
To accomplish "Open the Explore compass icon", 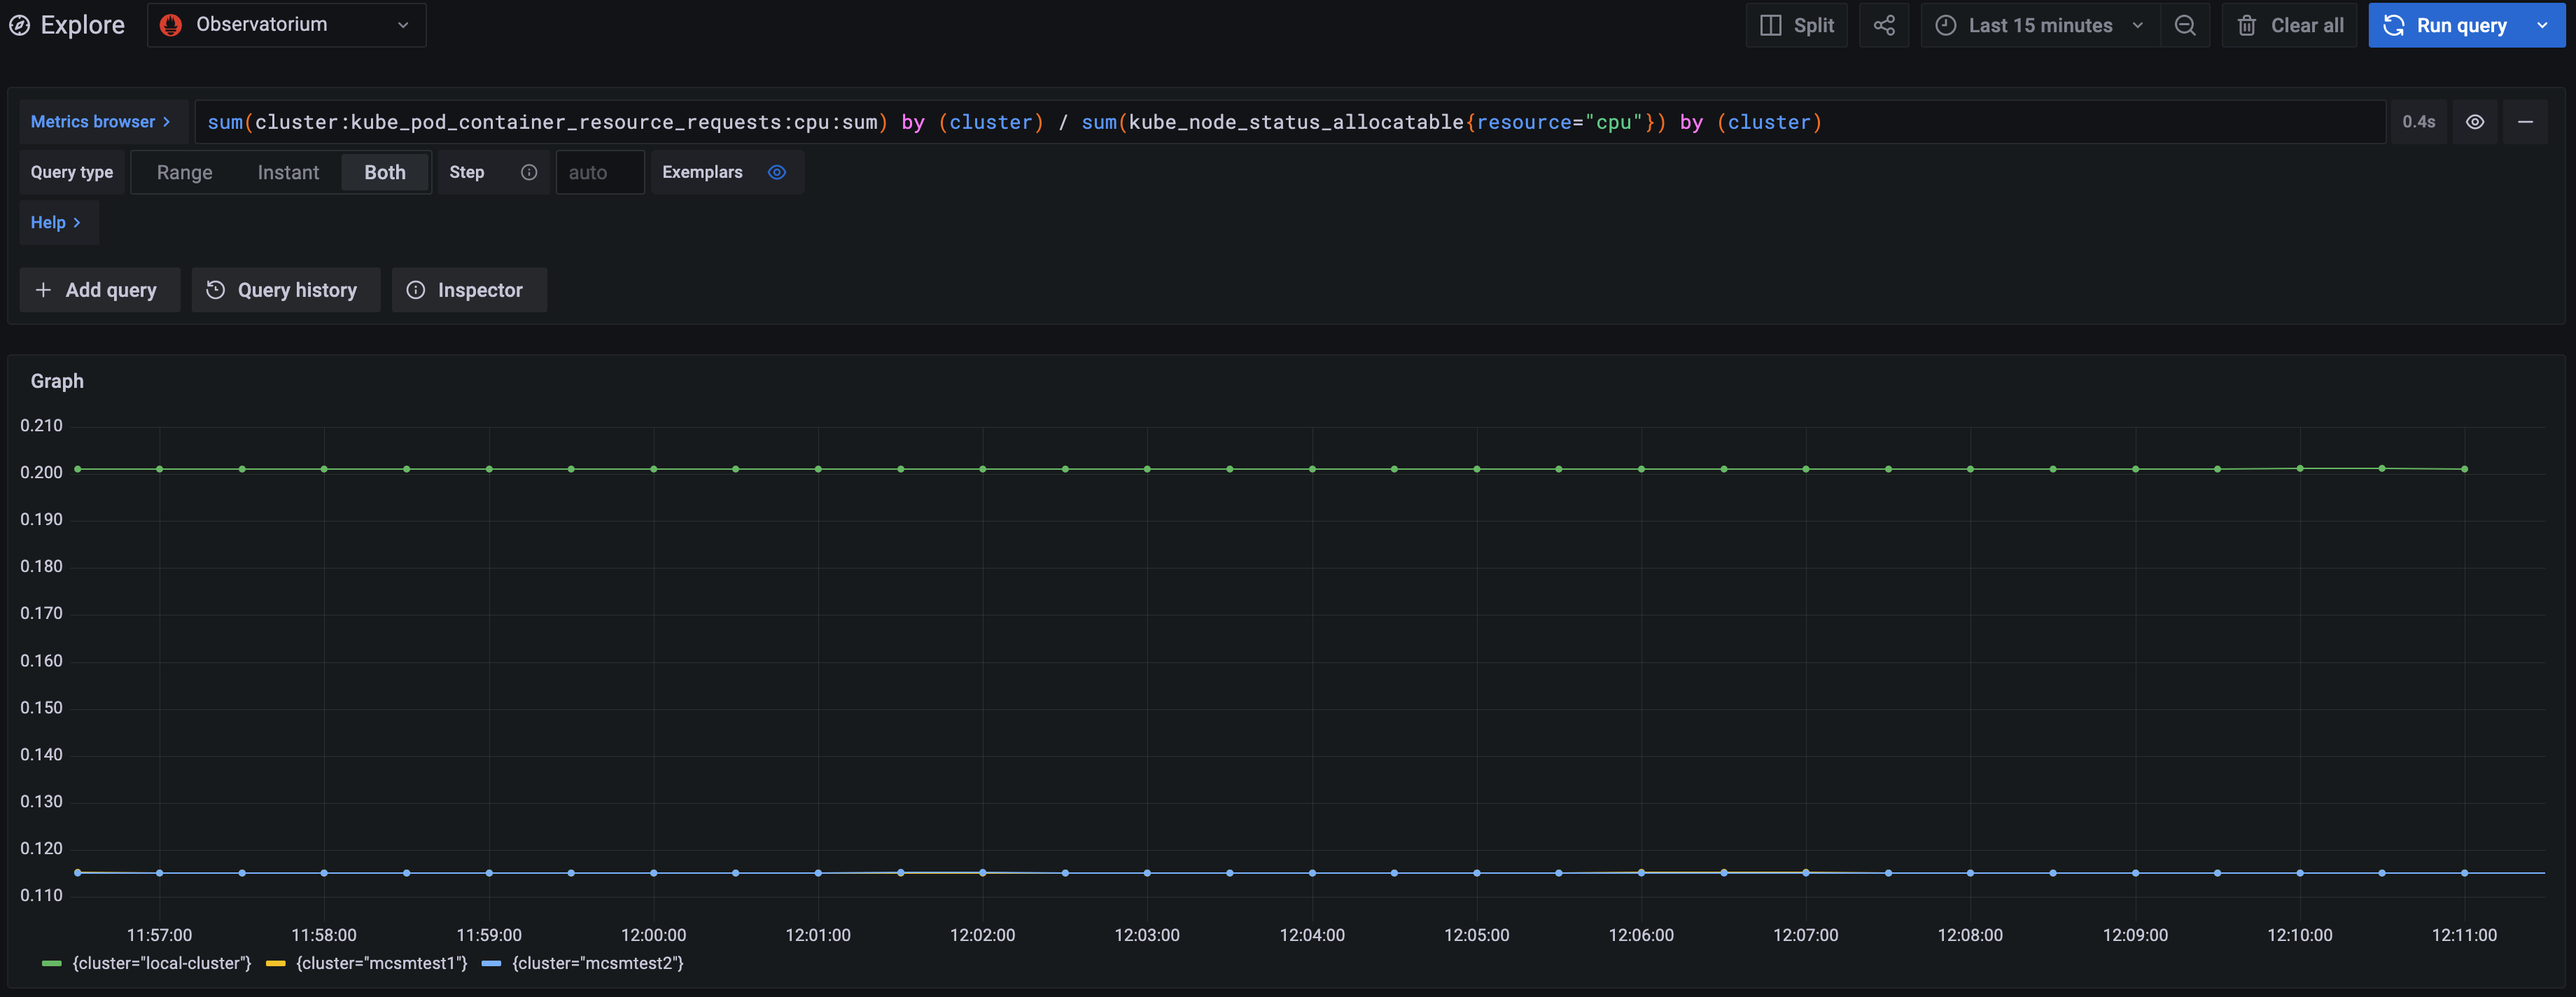I will pos(19,24).
